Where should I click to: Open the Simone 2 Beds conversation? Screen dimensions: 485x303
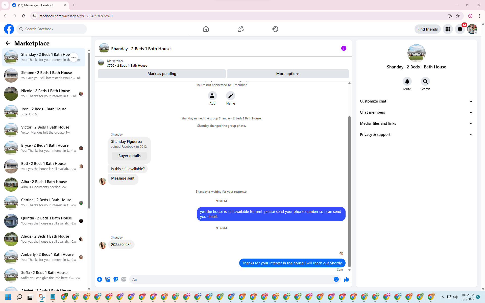pos(43,75)
